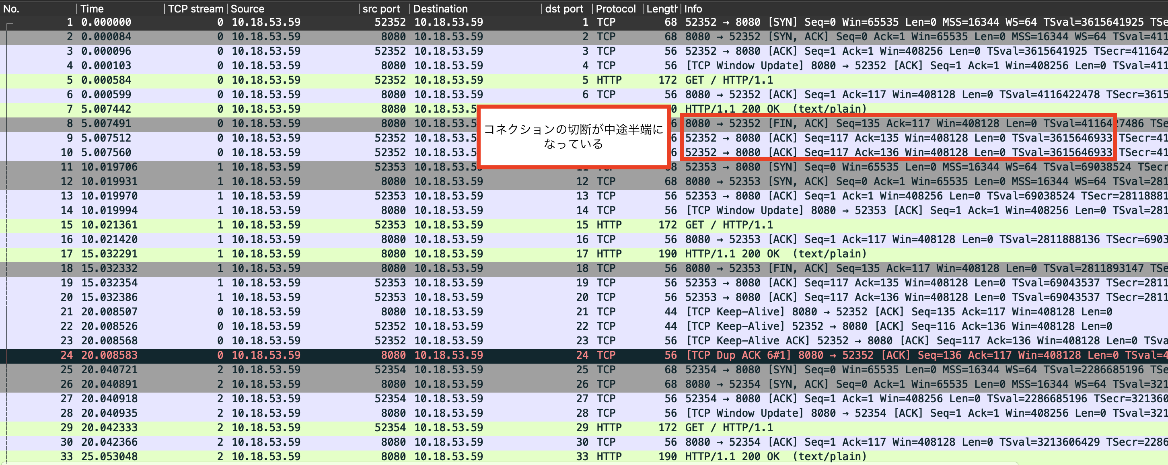The image size is (1168, 465).
Task: Select packet 13 ACK at 10.019970
Action: pyautogui.click(x=584, y=196)
